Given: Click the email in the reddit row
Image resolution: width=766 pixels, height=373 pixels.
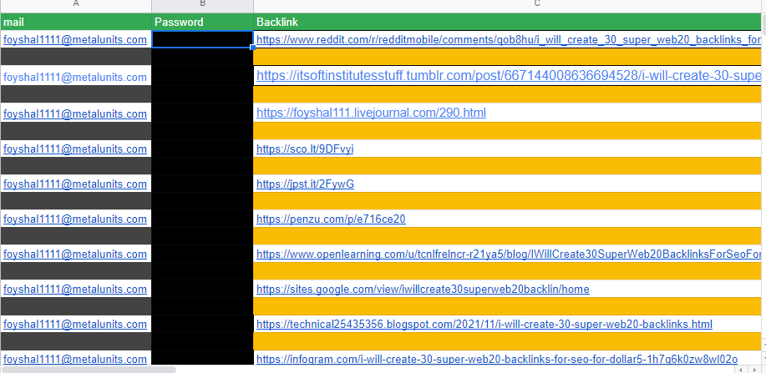Looking at the screenshot, I should tap(74, 39).
